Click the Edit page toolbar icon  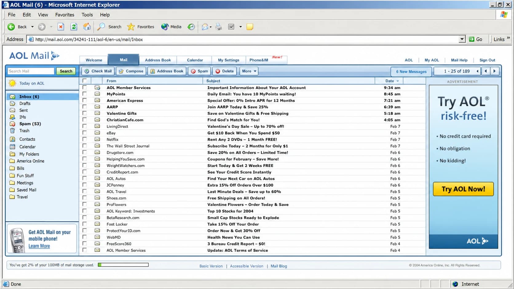point(231,27)
